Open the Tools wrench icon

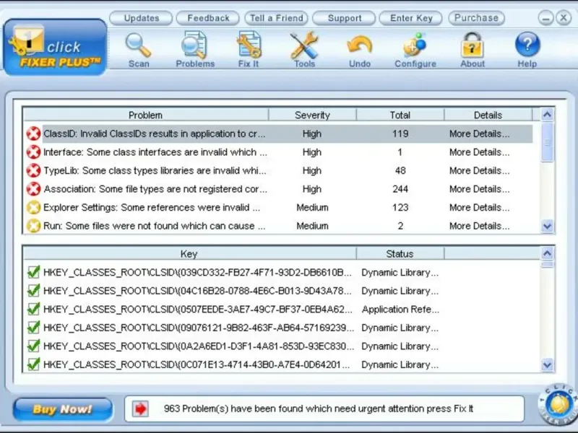[x=304, y=45]
